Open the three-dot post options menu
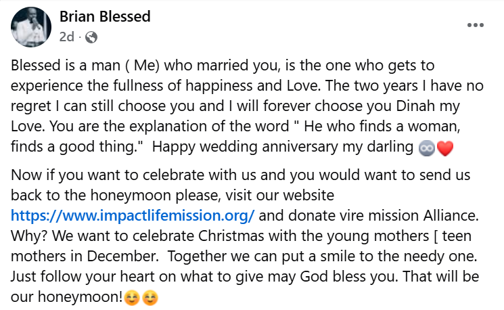504x310 pixels. (x=476, y=25)
